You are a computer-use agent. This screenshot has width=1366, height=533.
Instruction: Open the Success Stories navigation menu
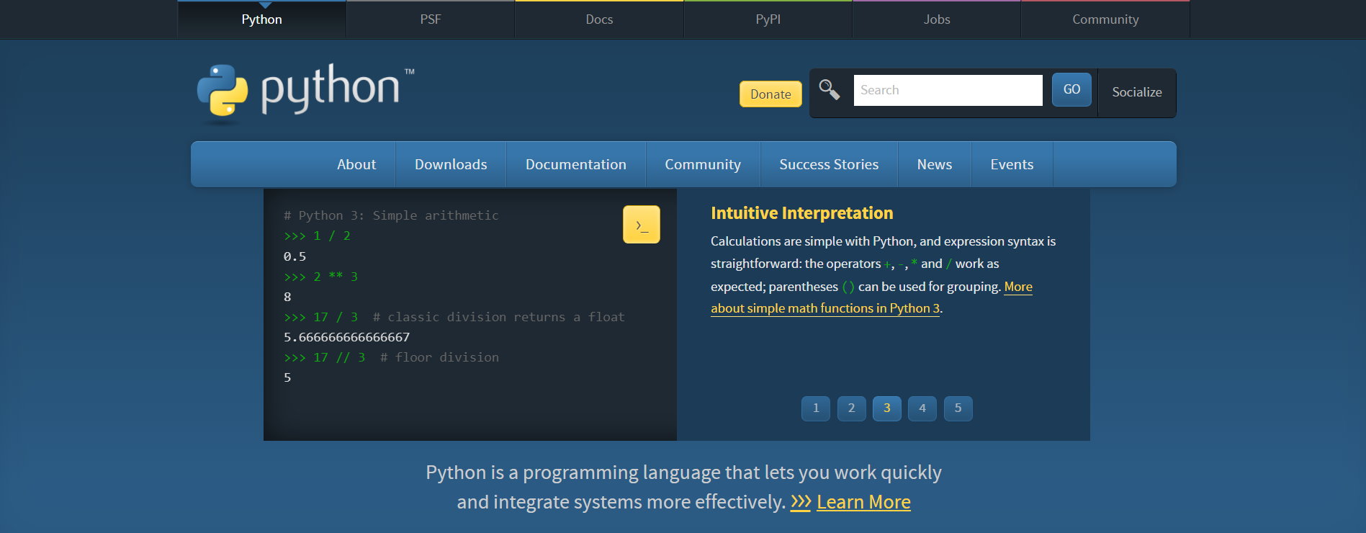point(829,164)
